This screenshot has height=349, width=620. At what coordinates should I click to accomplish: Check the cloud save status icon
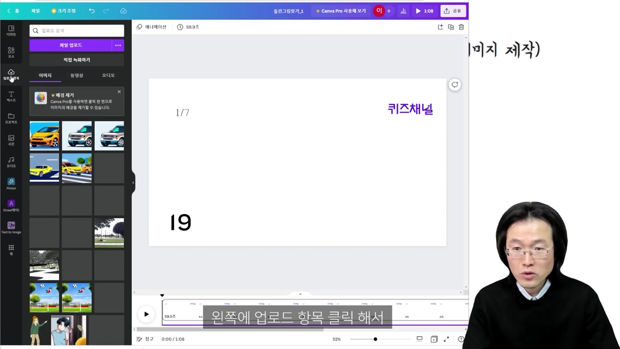(x=123, y=11)
